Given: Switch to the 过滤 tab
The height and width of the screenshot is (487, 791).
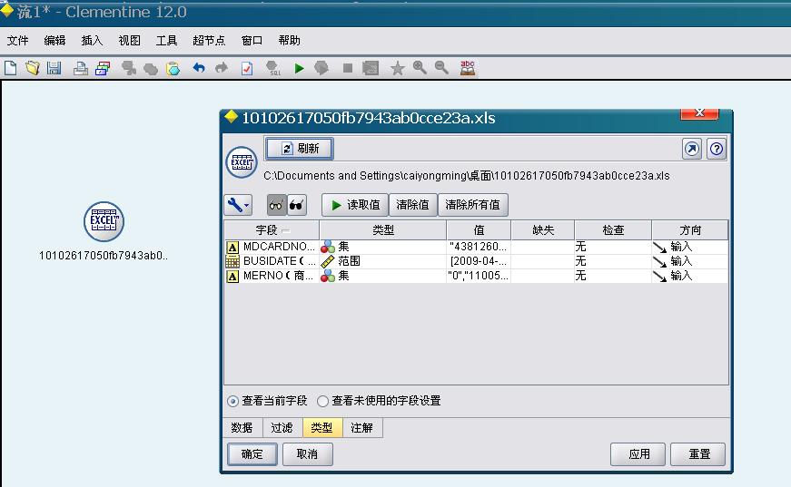Looking at the screenshot, I should pyautogui.click(x=282, y=428).
